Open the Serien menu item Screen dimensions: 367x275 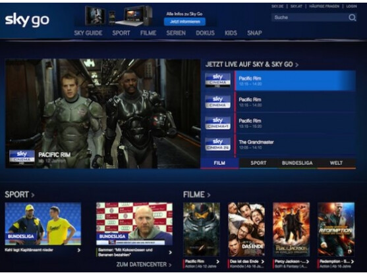coord(176,33)
